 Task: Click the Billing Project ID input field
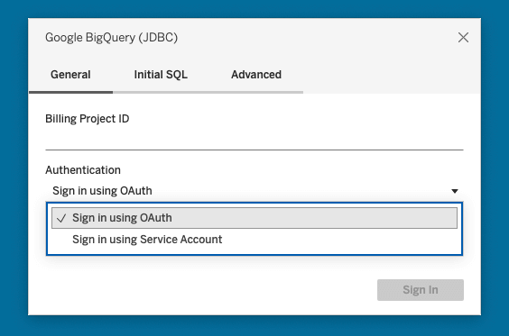pos(255,140)
